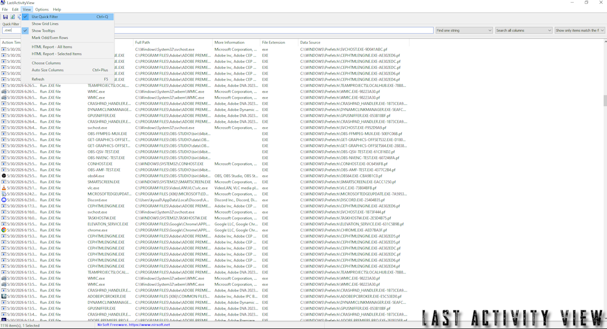Sort by the Data Source column header

click(x=353, y=43)
